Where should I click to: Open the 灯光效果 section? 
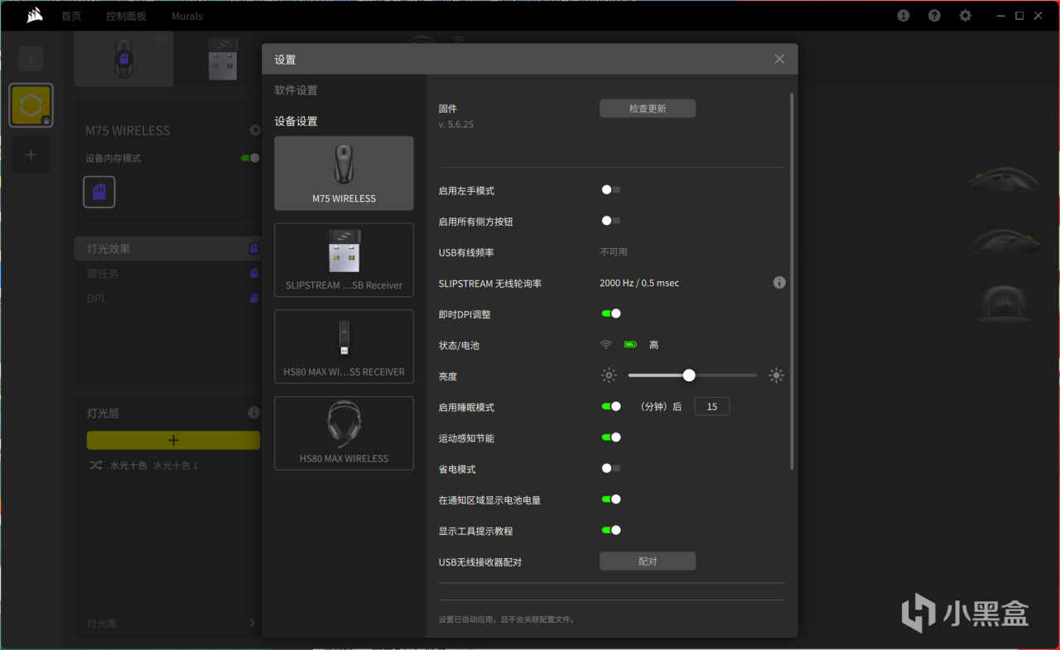168,248
